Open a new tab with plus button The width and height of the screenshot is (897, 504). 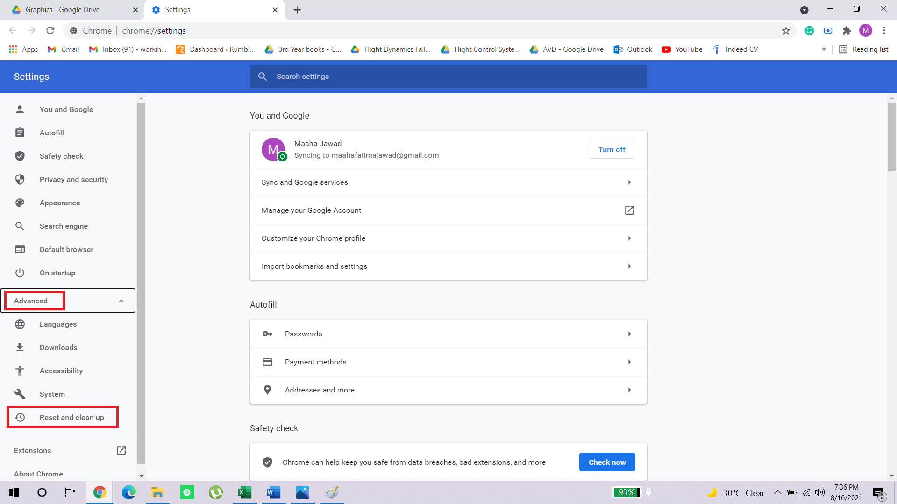pyautogui.click(x=297, y=10)
